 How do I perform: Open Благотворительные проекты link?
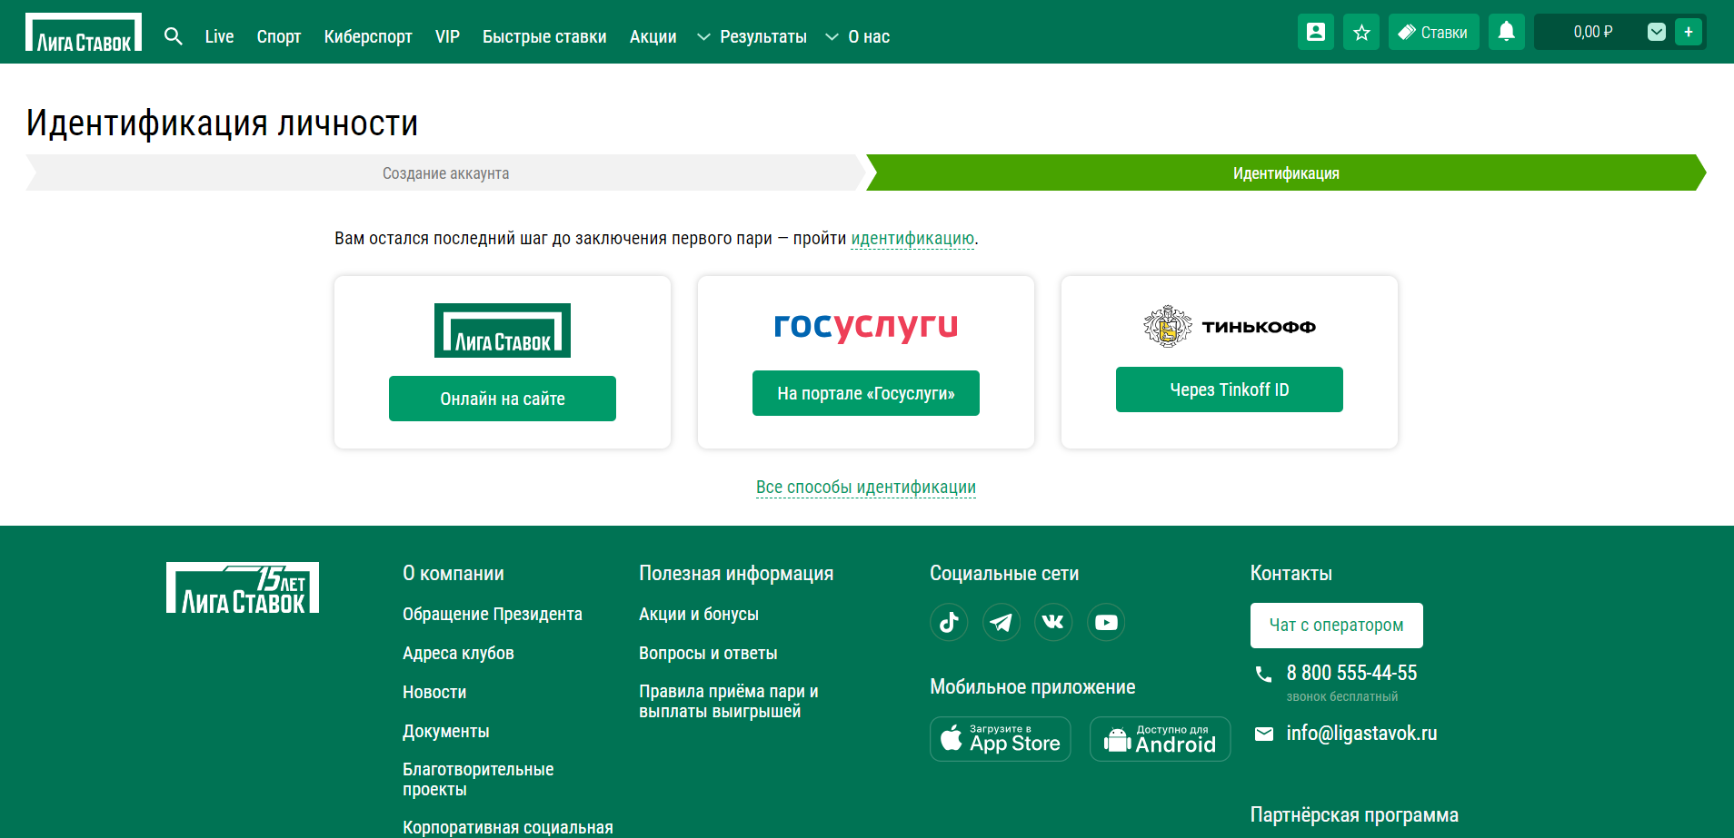[478, 780]
